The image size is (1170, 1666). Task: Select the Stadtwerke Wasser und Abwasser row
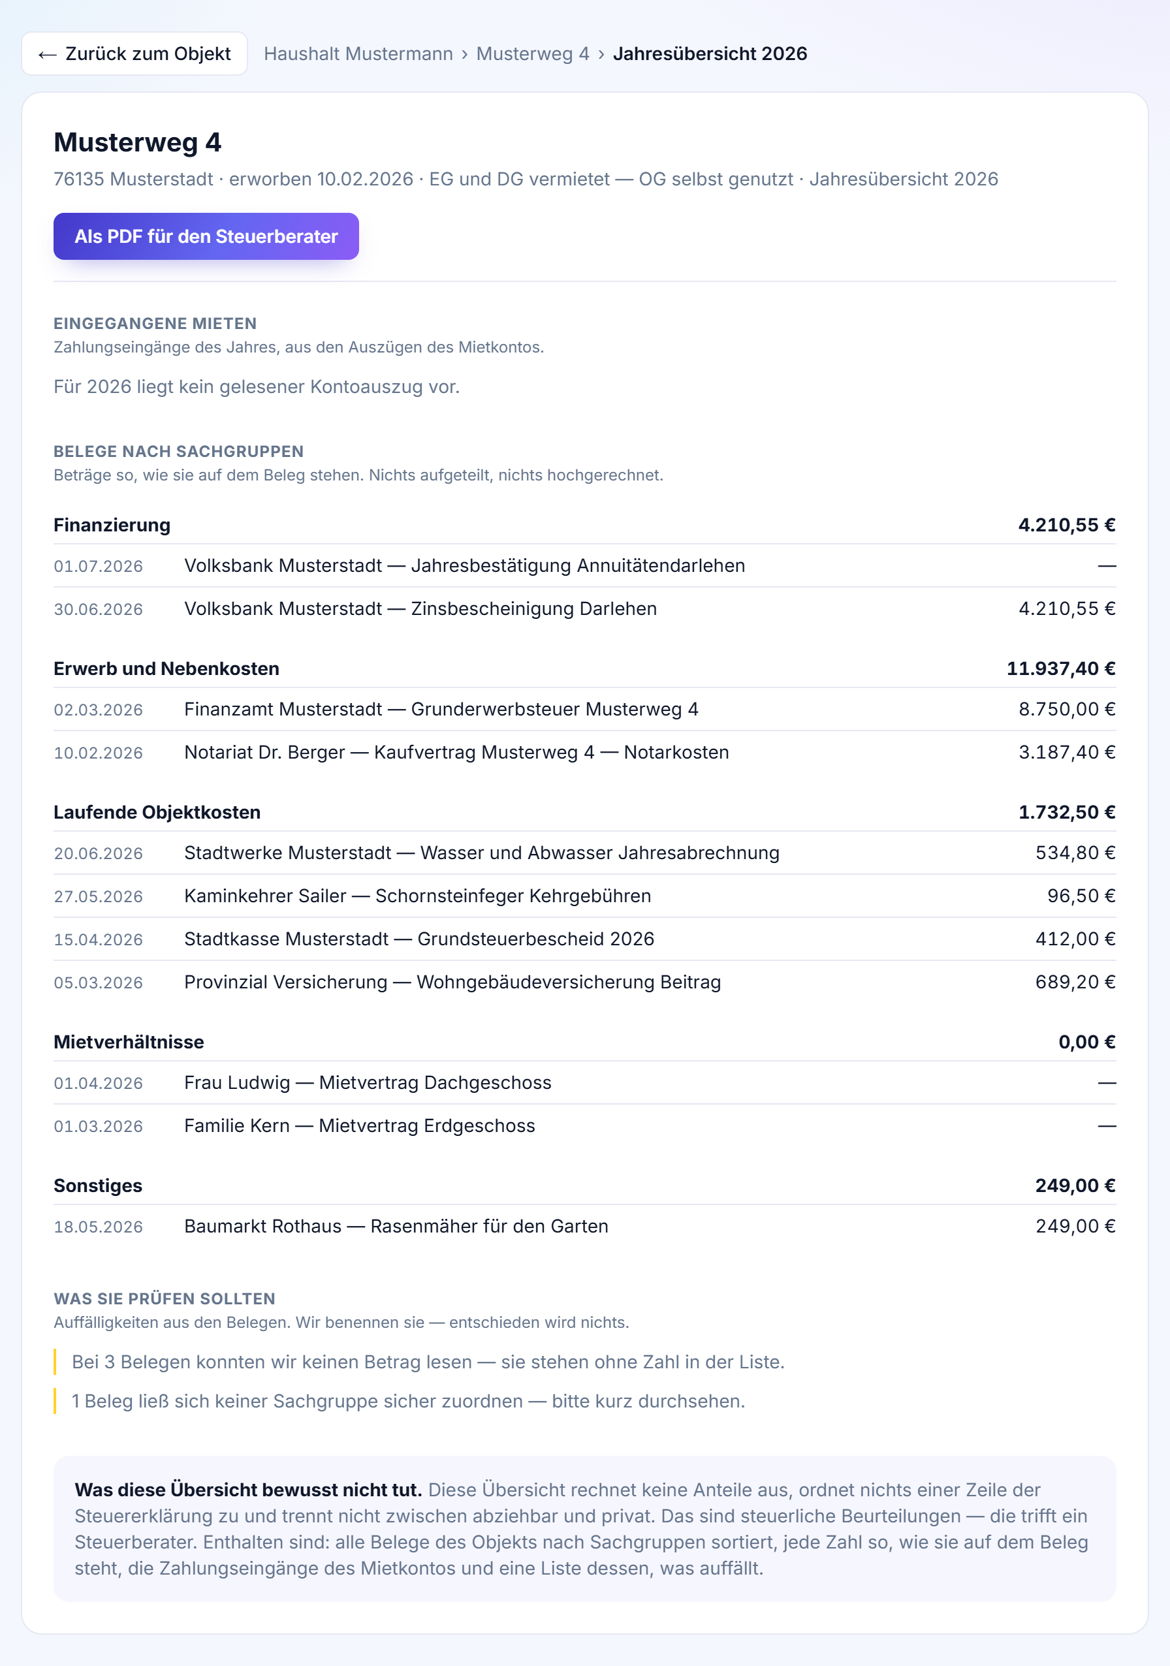coord(585,853)
